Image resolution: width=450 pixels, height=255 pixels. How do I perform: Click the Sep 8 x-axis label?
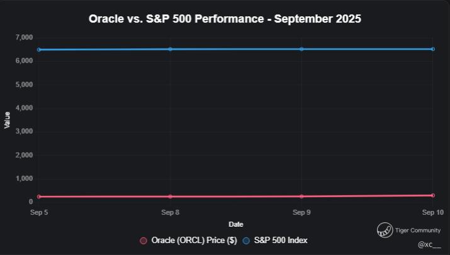(171, 213)
